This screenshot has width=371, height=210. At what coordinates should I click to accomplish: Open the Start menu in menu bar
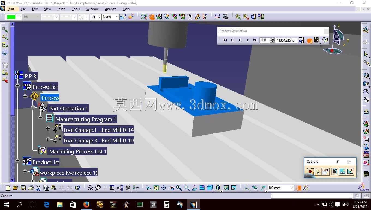pos(11,9)
